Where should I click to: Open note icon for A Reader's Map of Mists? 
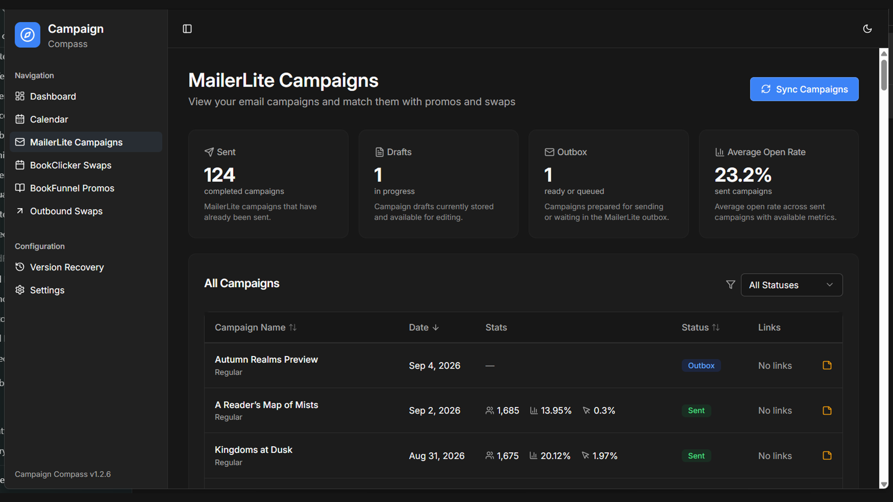pos(827,410)
